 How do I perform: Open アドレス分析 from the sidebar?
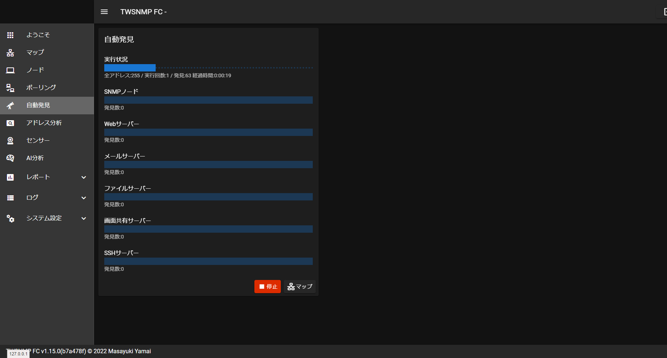(44, 123)
